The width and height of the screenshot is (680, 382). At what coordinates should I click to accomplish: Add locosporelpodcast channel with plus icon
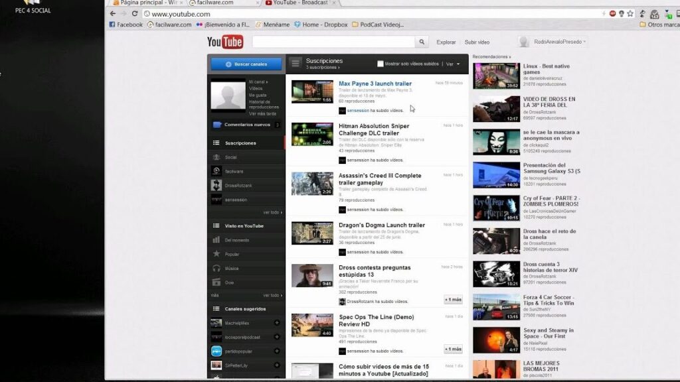(277, 337)
